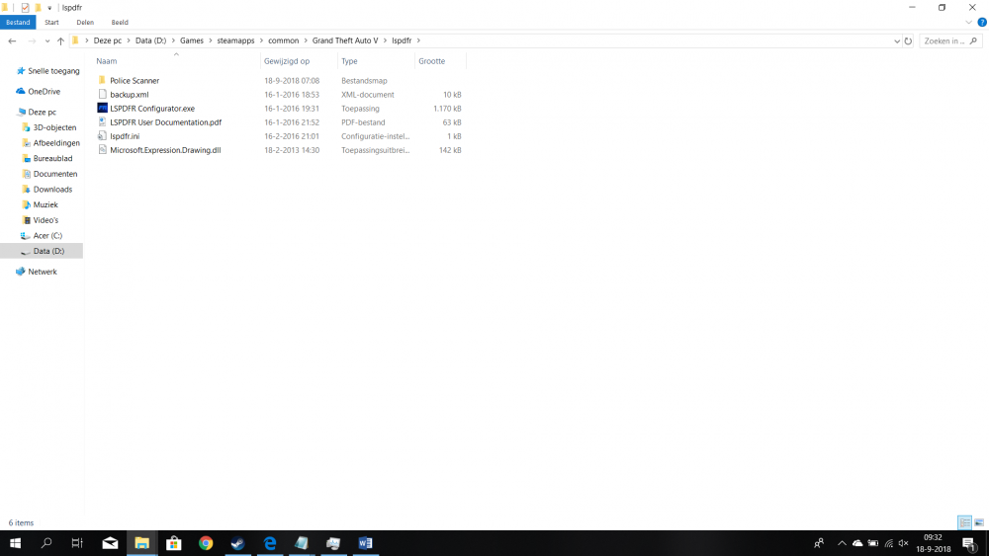Open recent locations dropdown arrow
This screenshot has width=989, height=556.
pyautogui.click(x=47, y=40)
